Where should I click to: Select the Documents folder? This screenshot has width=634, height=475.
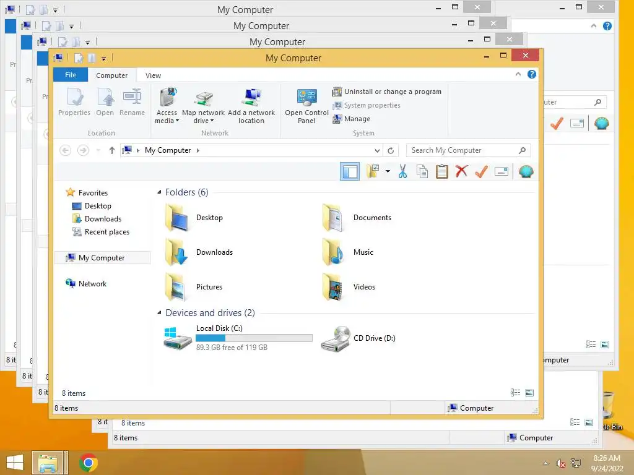pyautogui.click(x=357, y=217)
